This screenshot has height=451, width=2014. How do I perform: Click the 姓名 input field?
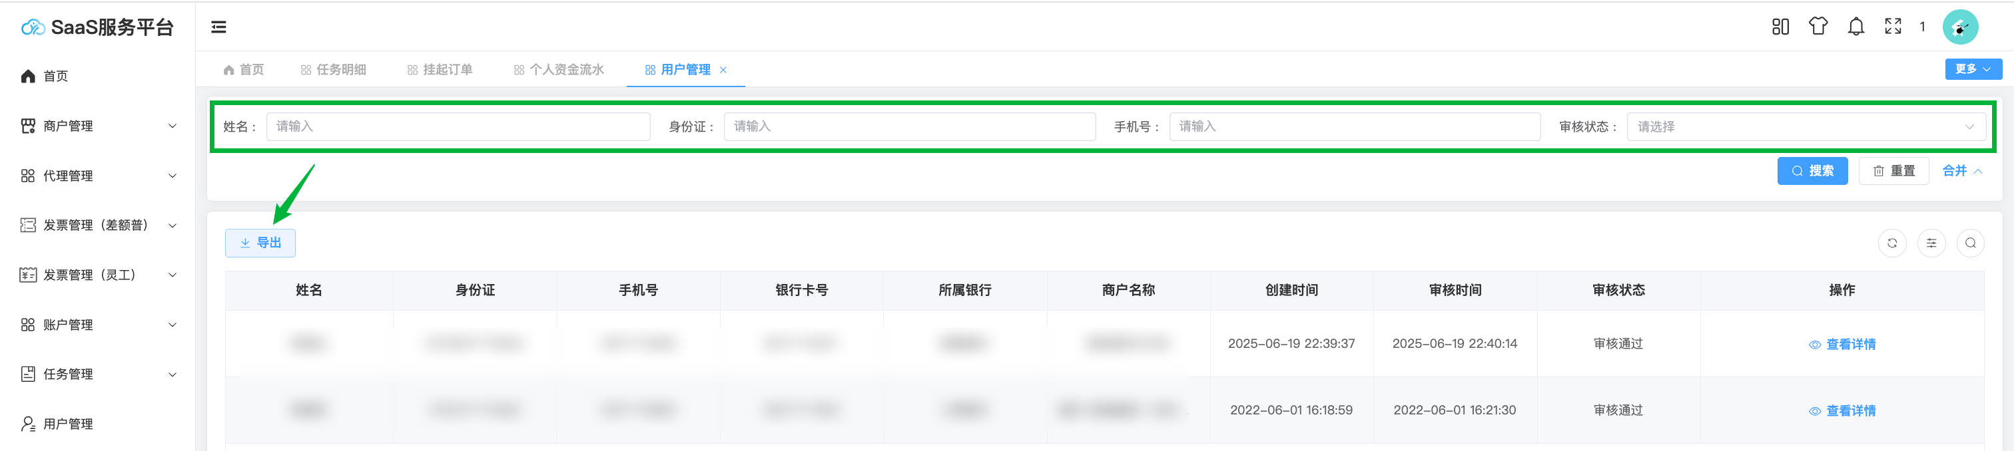[x=458, y=127]
